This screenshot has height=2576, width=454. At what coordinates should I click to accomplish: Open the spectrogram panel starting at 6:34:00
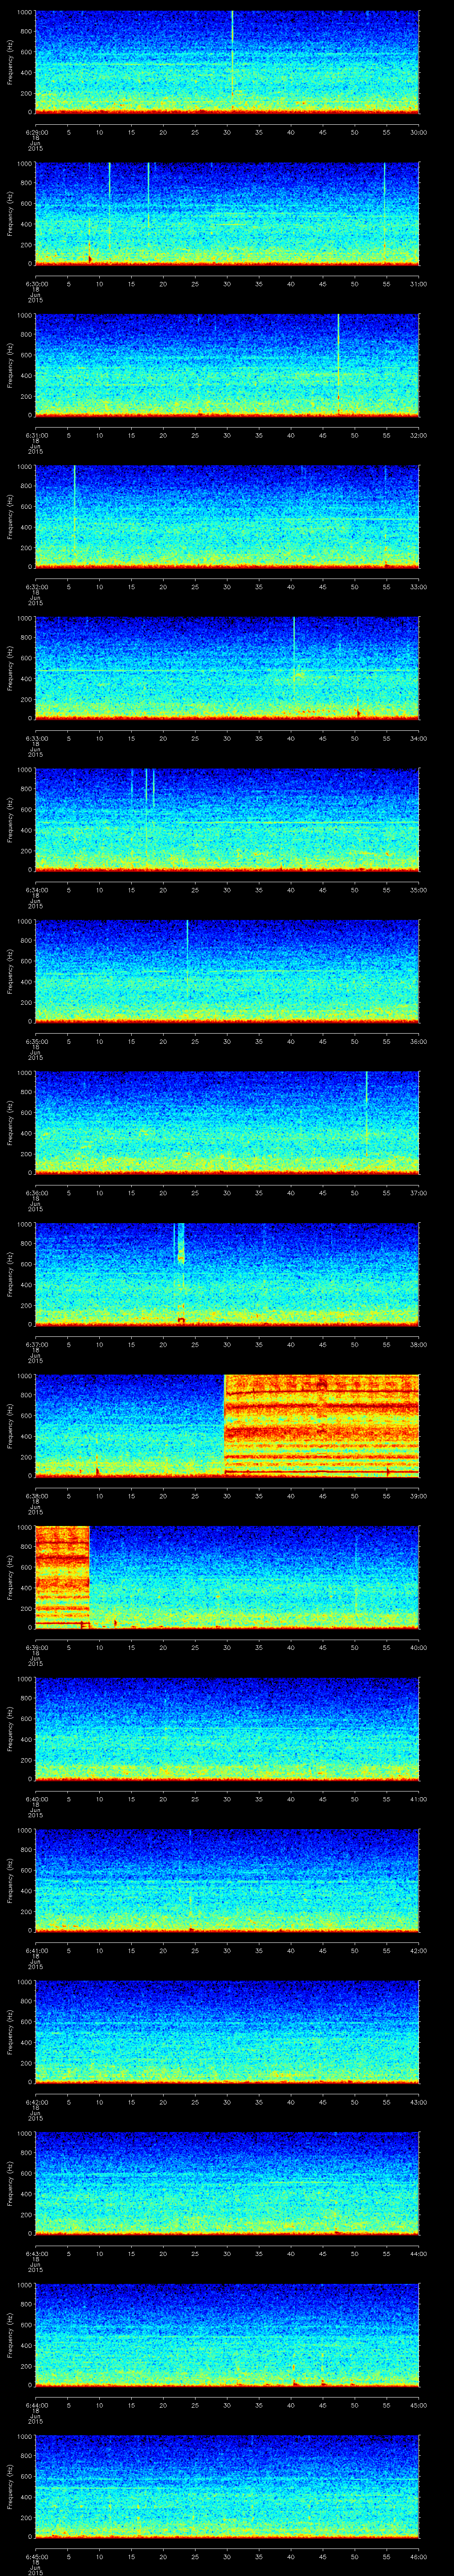(227, 820)
